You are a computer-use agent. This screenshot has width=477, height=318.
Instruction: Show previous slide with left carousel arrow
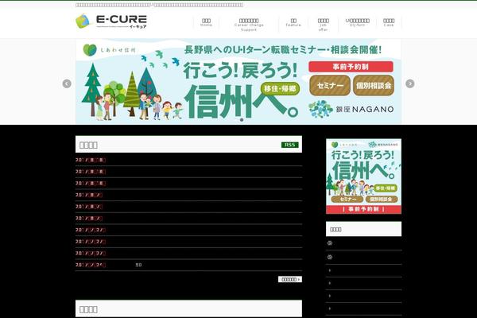[x=67, y=83]
